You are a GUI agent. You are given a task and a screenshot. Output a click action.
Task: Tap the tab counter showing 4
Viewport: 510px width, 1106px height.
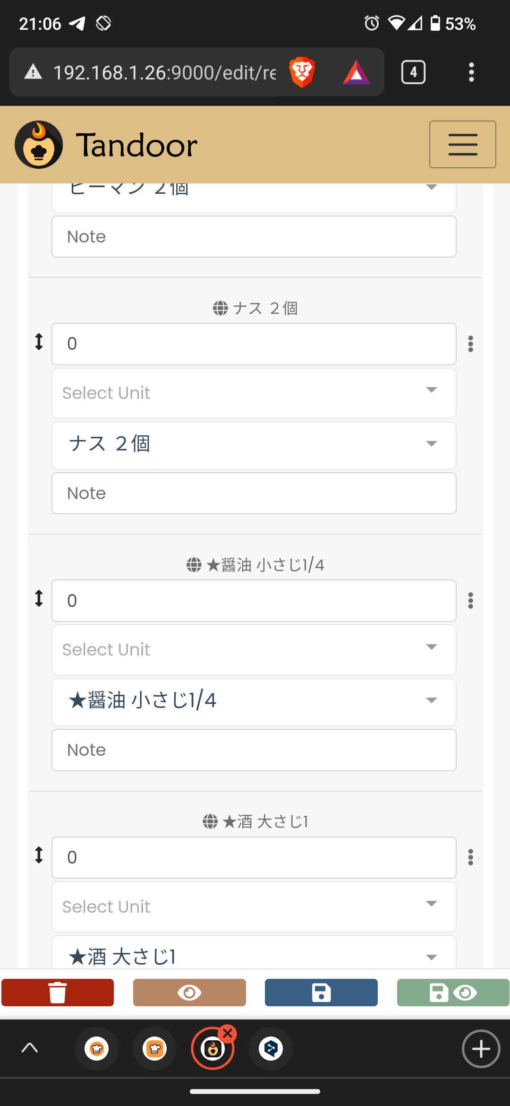pos(413,72)
